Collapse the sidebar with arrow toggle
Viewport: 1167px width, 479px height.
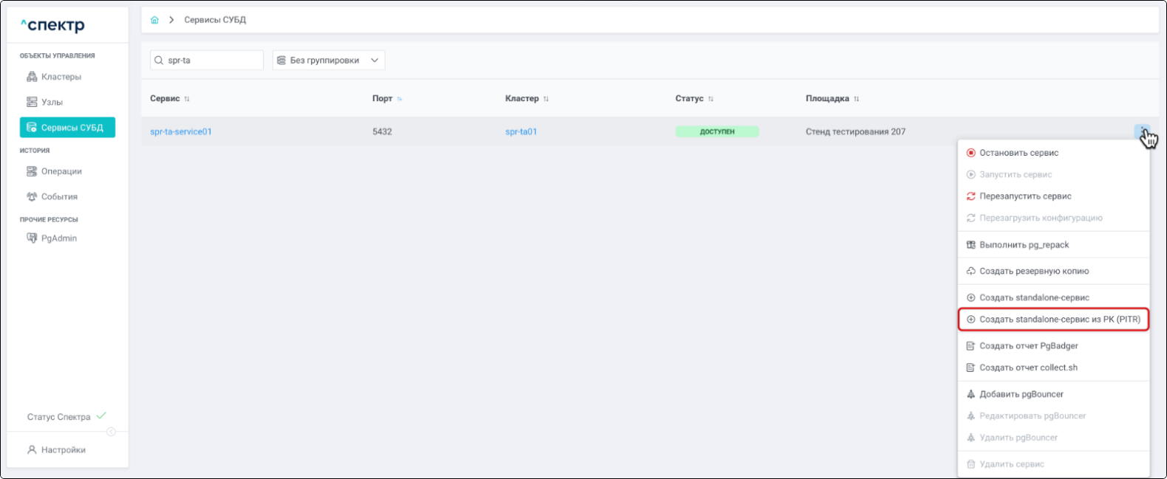pyautogui.click(x=111, y=432)
